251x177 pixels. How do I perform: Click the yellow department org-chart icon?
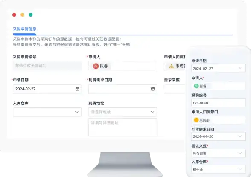pyautogui.click(x=171, y=66)
